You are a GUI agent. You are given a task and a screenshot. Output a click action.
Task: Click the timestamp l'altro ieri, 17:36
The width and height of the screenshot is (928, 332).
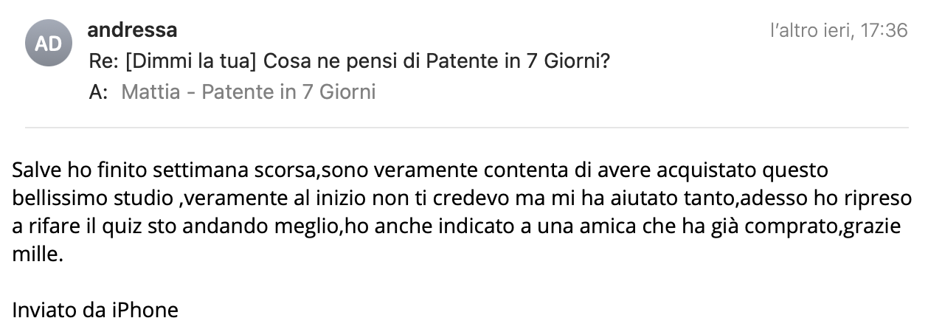(x=838, y=31)
